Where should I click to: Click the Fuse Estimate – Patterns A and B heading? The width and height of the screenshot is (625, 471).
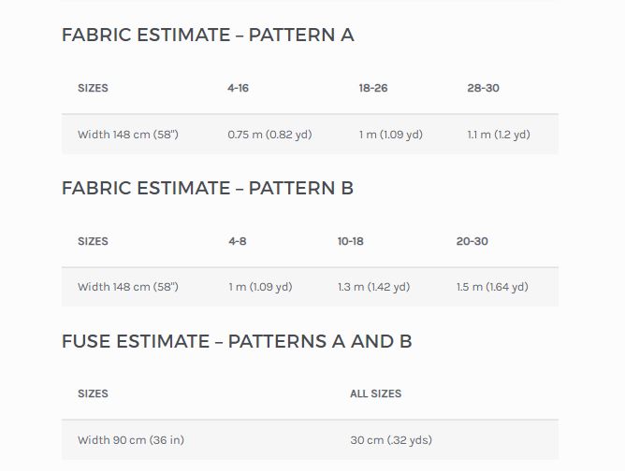(x=237, y=341)
